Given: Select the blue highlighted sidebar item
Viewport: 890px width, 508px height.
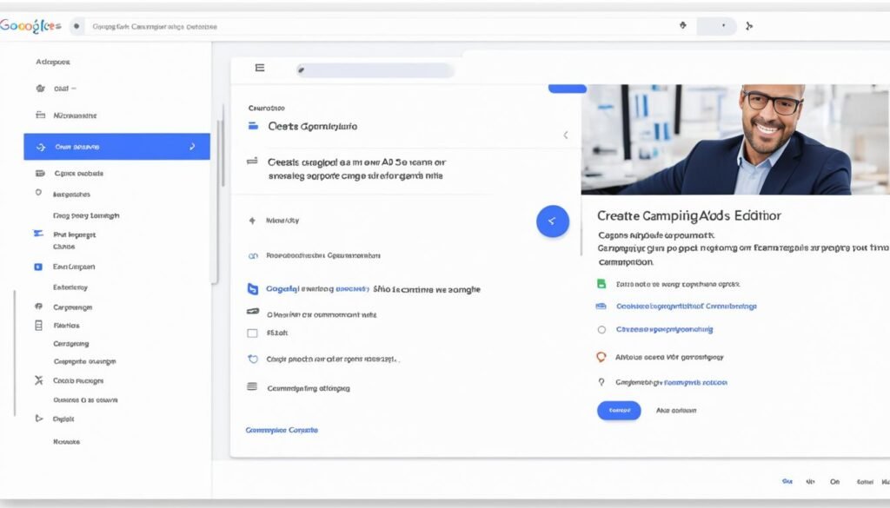Looking at the screenshot, I should pos(117,147).
